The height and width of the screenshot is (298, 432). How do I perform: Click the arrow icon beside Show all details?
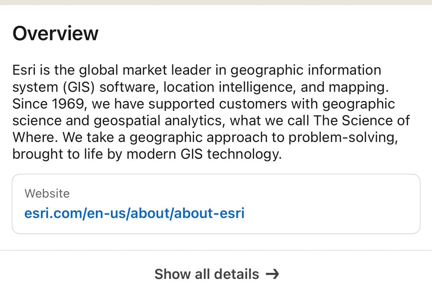[272, 274]
